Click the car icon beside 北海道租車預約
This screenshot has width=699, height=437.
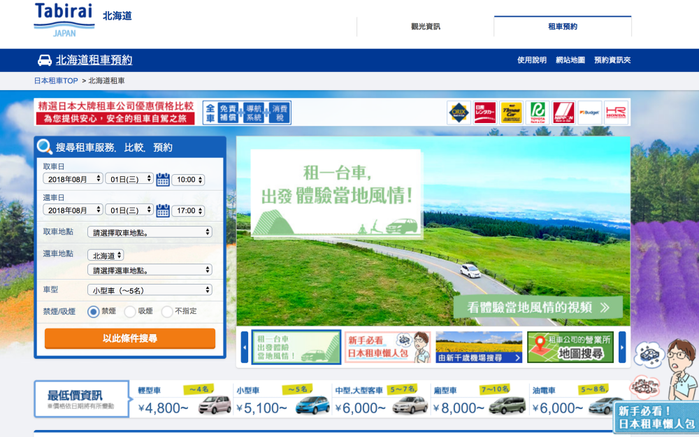click(x=45, y=60)
